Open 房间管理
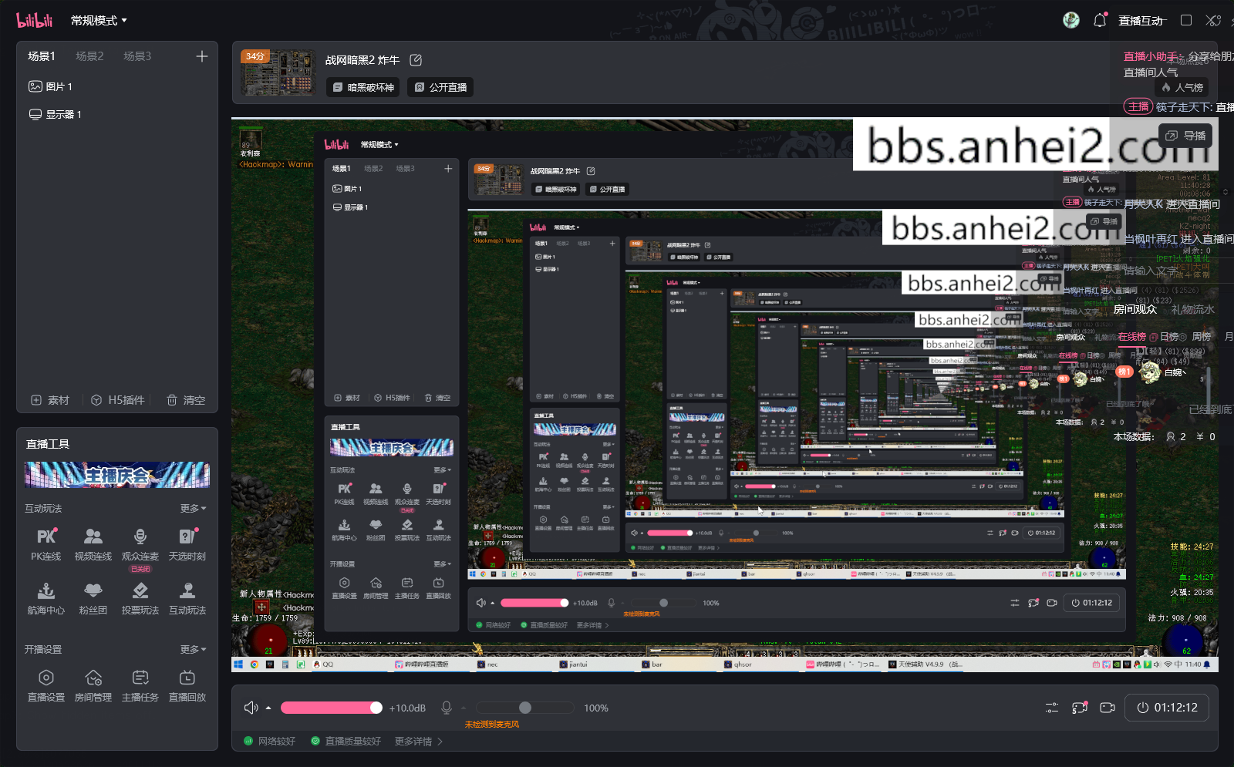The height and width of the screenshot is (767, 1234). coord(93,686)
